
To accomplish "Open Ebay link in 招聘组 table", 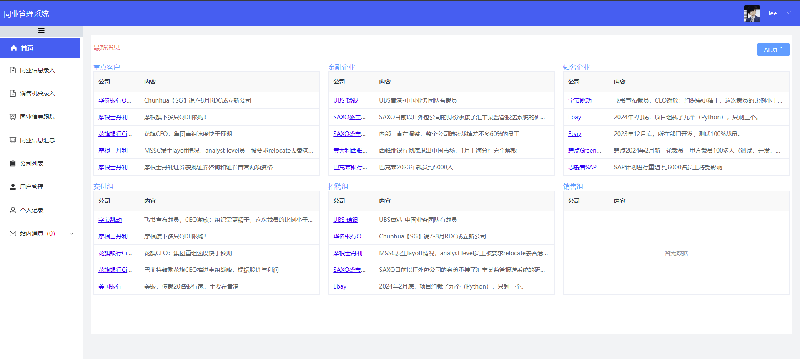I will tap(340, 286).
